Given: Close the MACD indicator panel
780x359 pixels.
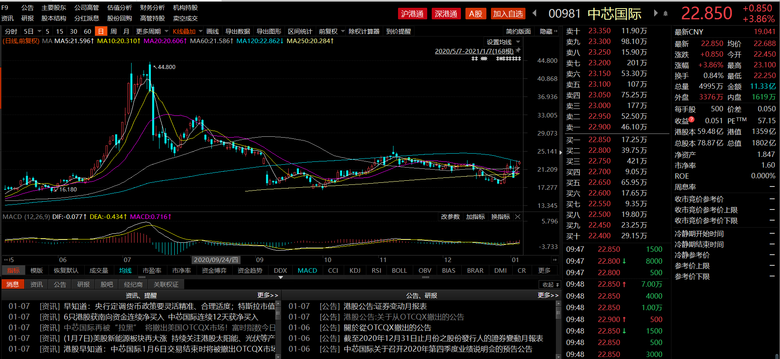Looking at the screenshot, I should point(518,216).
